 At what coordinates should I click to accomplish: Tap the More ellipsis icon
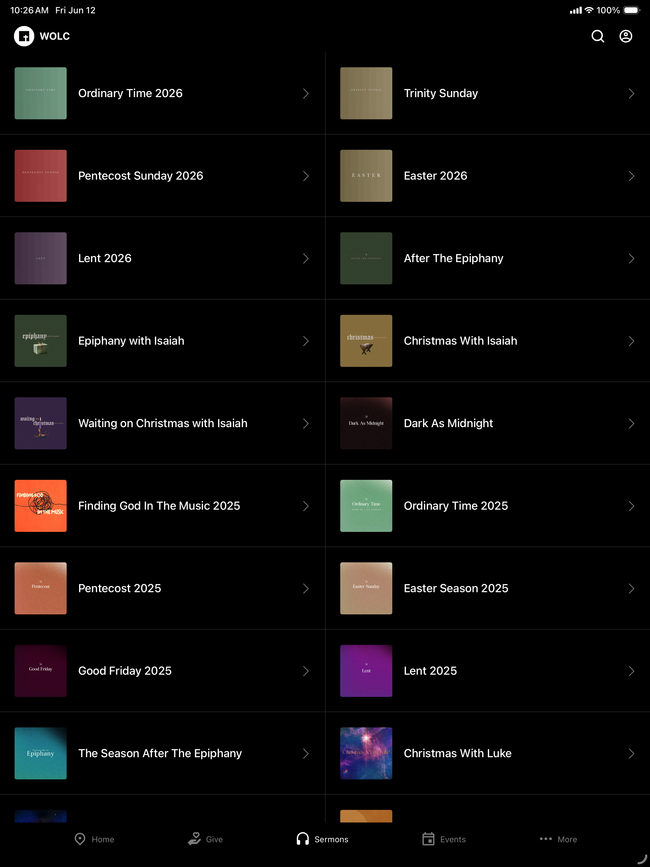[x=546, y=839]
